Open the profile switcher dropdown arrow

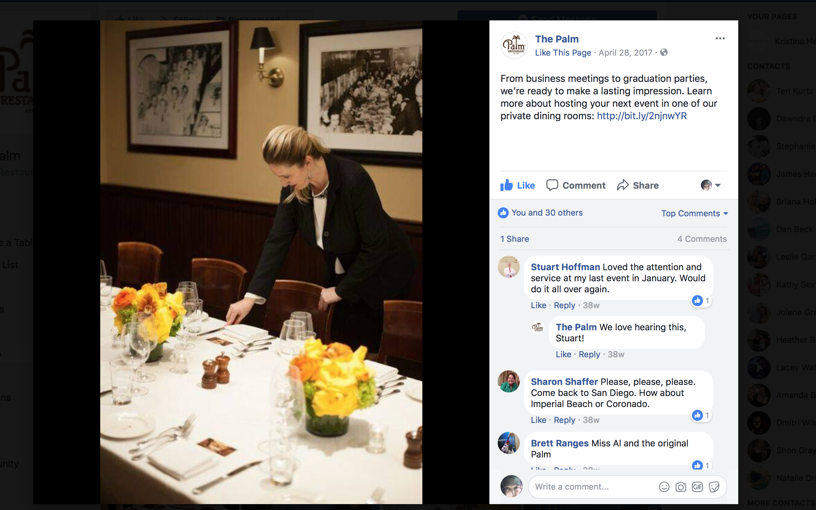pyautogui.click(x=718, y=186)
